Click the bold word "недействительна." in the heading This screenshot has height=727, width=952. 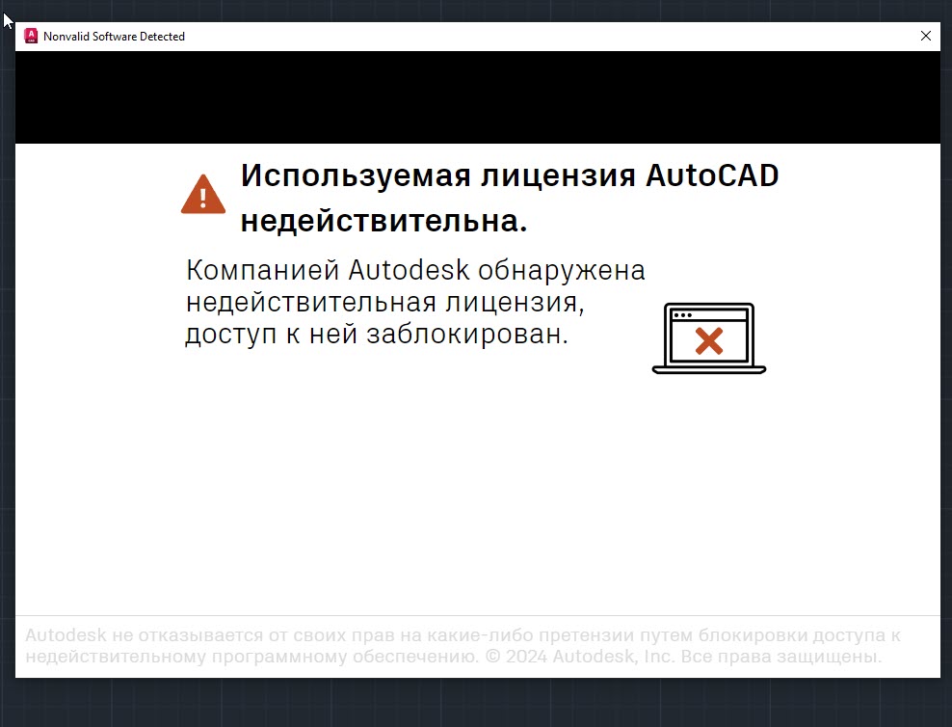click(x=383, y=221)
